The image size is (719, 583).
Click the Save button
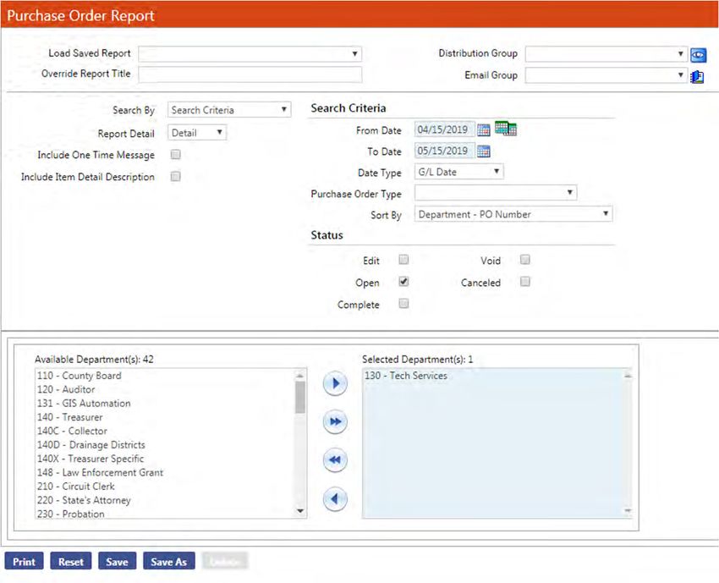(117, 562)
